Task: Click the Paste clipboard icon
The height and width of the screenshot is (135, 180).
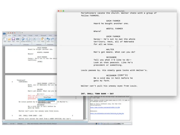Action: (43, 40)
